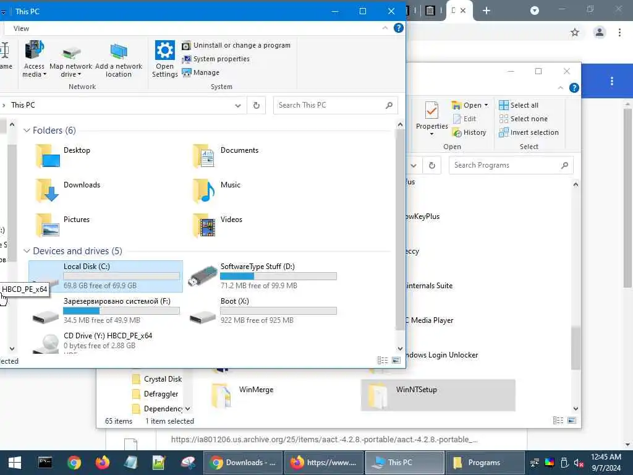Switch This PC to large icons view
Screen dimensions: 633x475
[x=396, y=361]
